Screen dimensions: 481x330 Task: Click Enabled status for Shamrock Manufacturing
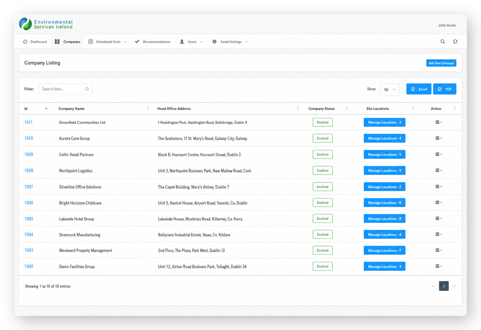[x=322, y=235]
